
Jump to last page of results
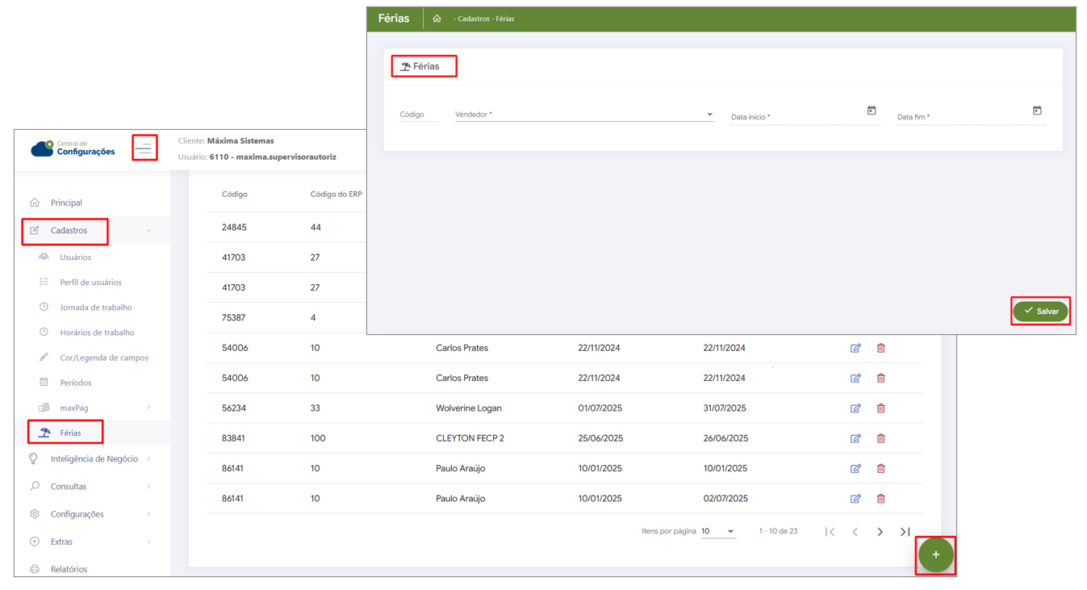pos(905,532)
